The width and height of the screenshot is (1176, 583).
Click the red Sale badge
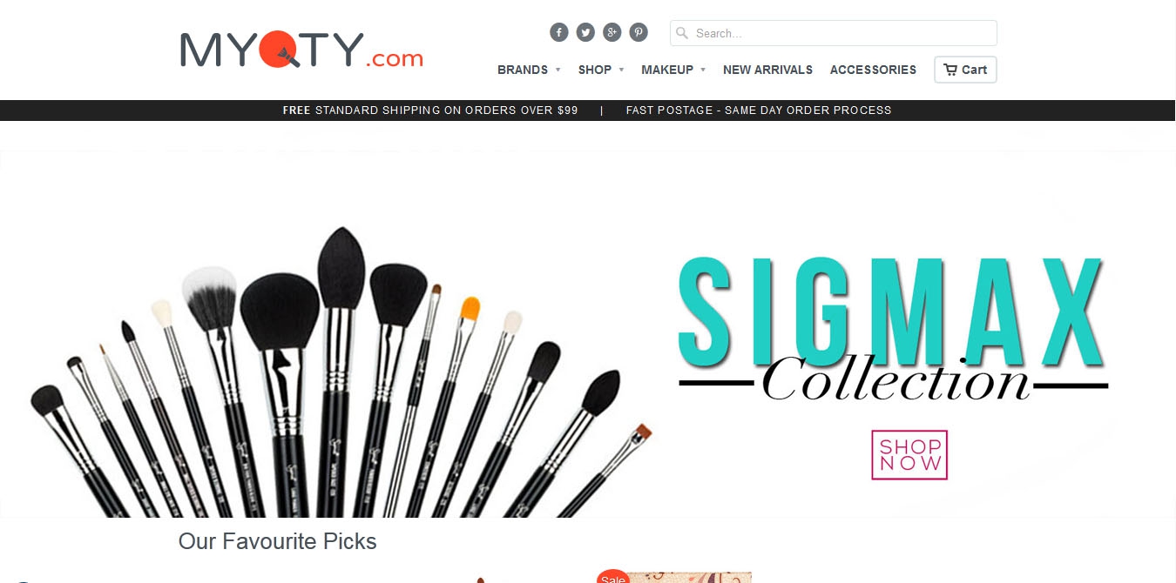[612, 577]
